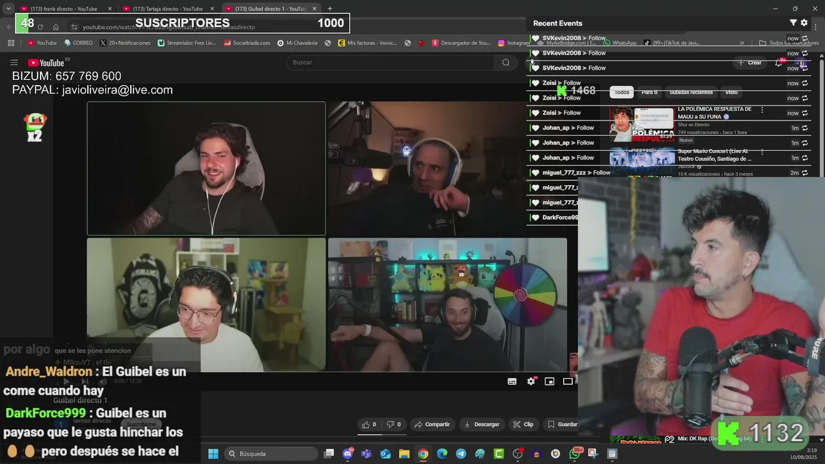825x464 pixels.
Task: Open the YouTube notifications bell
Action: 779,63
